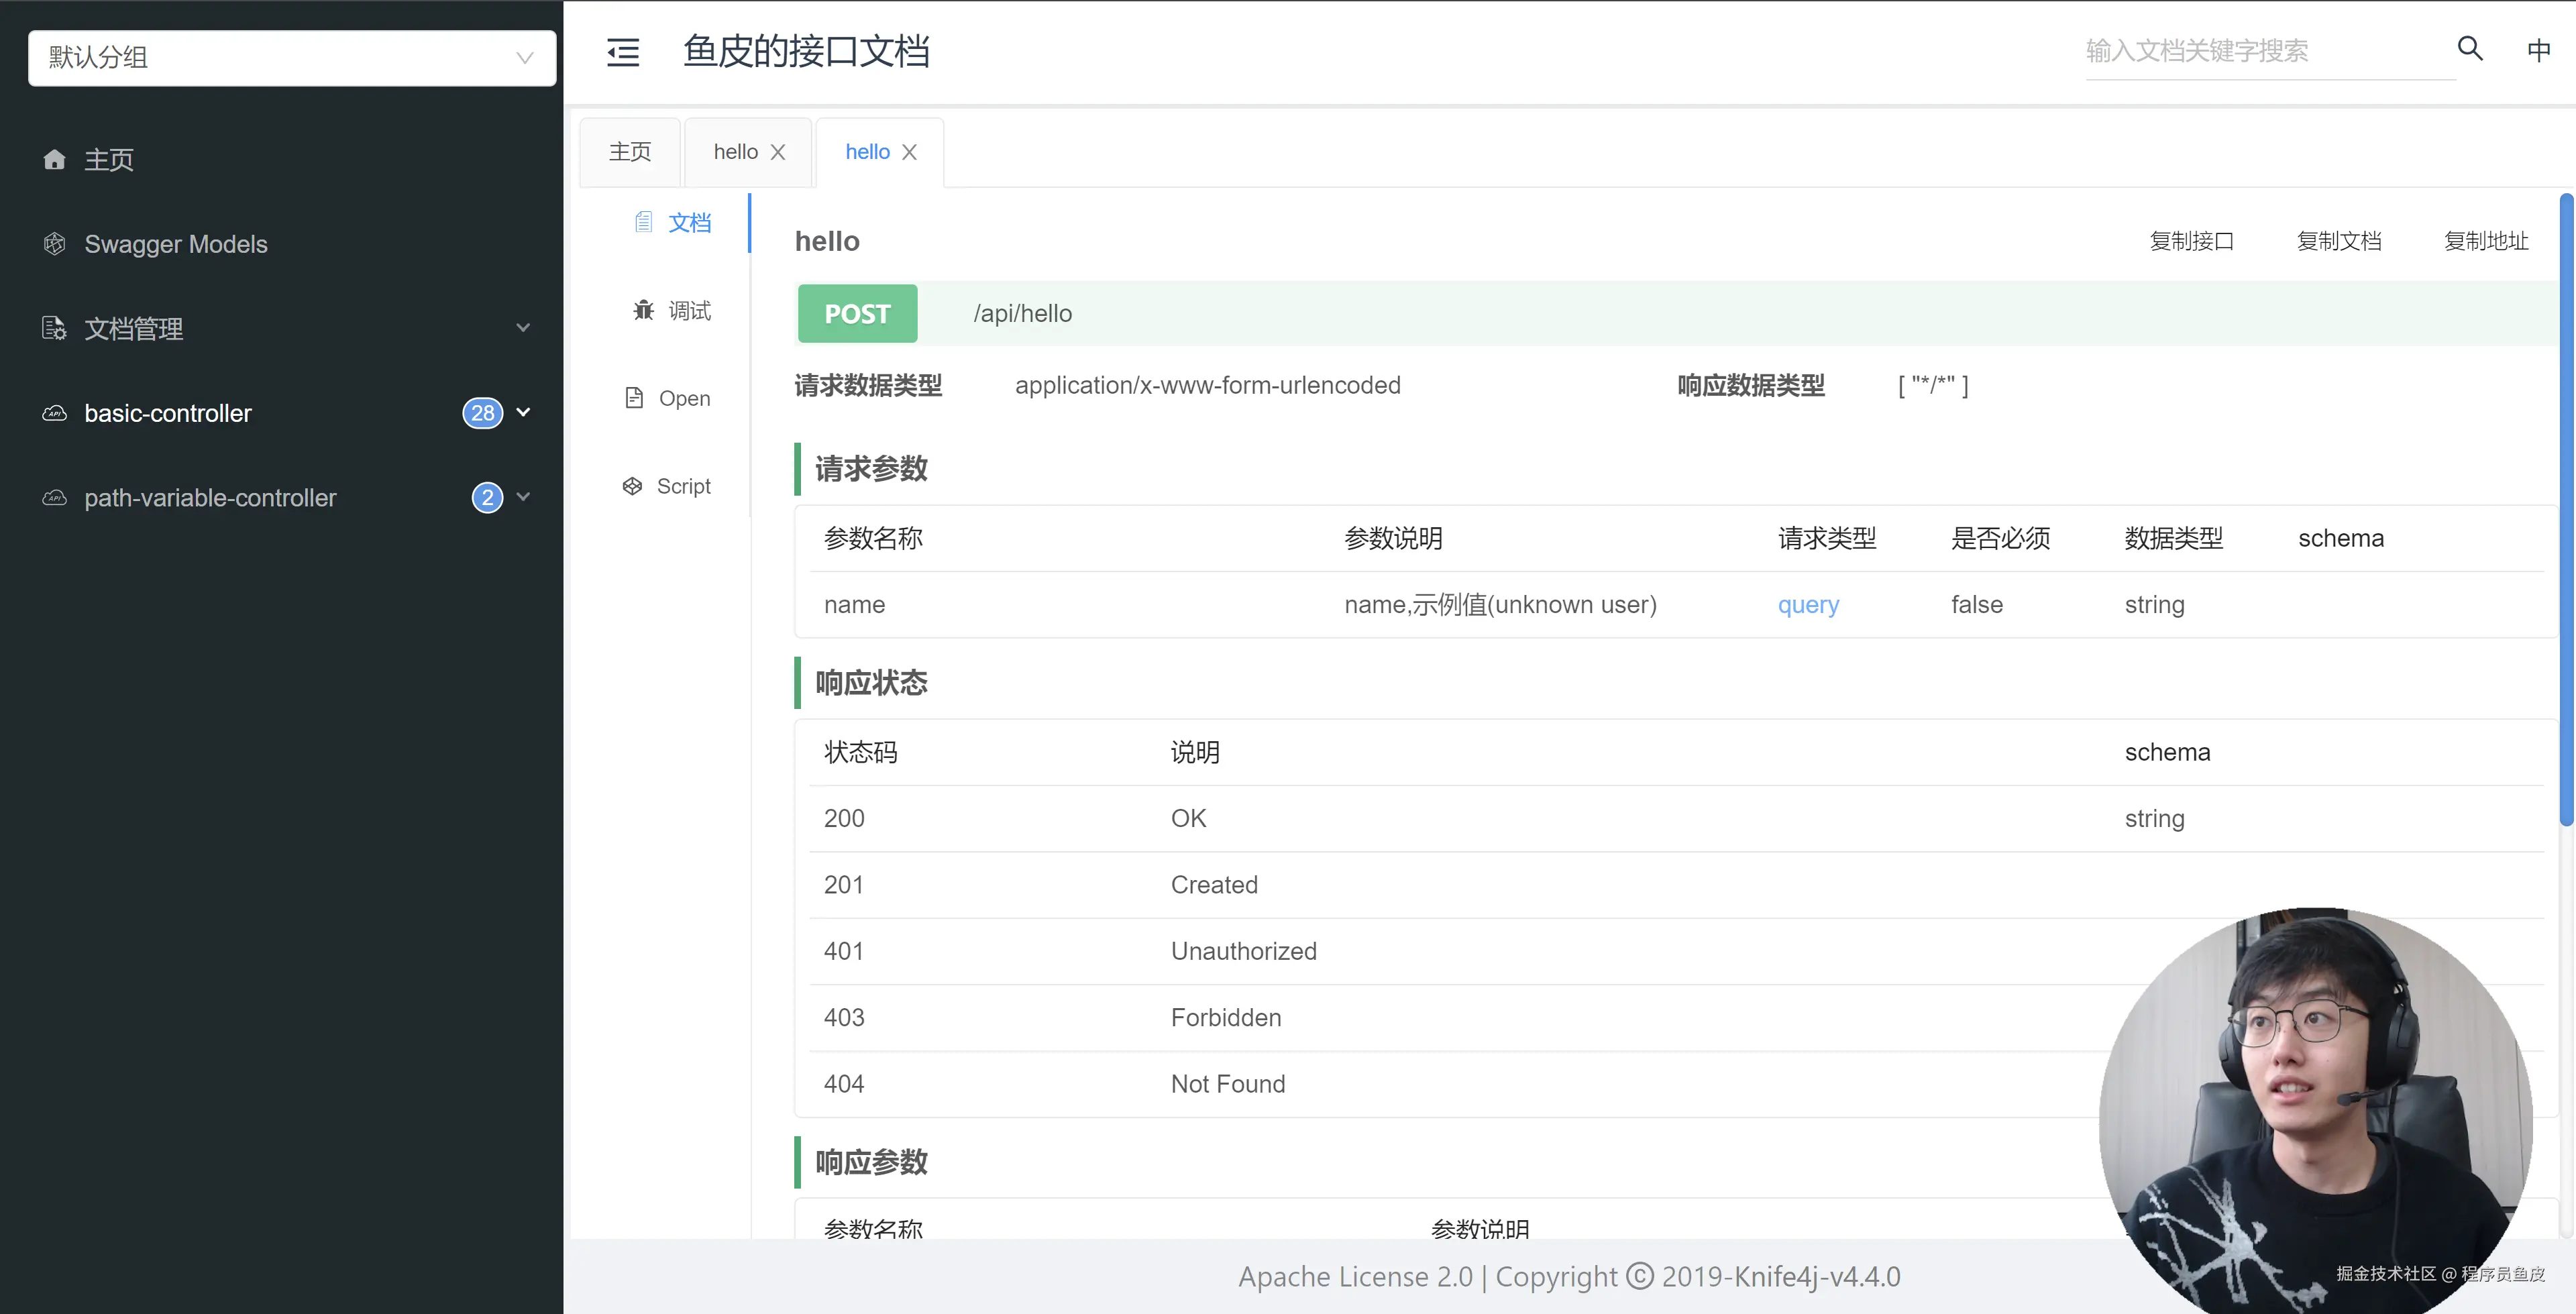Switch to the 主页 tab
The image size is (2576, 1314).
(629, 151)
